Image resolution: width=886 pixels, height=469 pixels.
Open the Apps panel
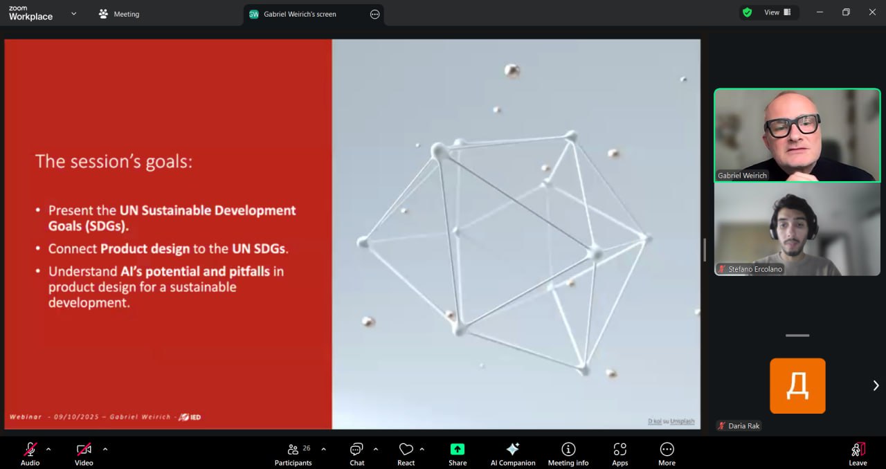click(x=620, y=453)
